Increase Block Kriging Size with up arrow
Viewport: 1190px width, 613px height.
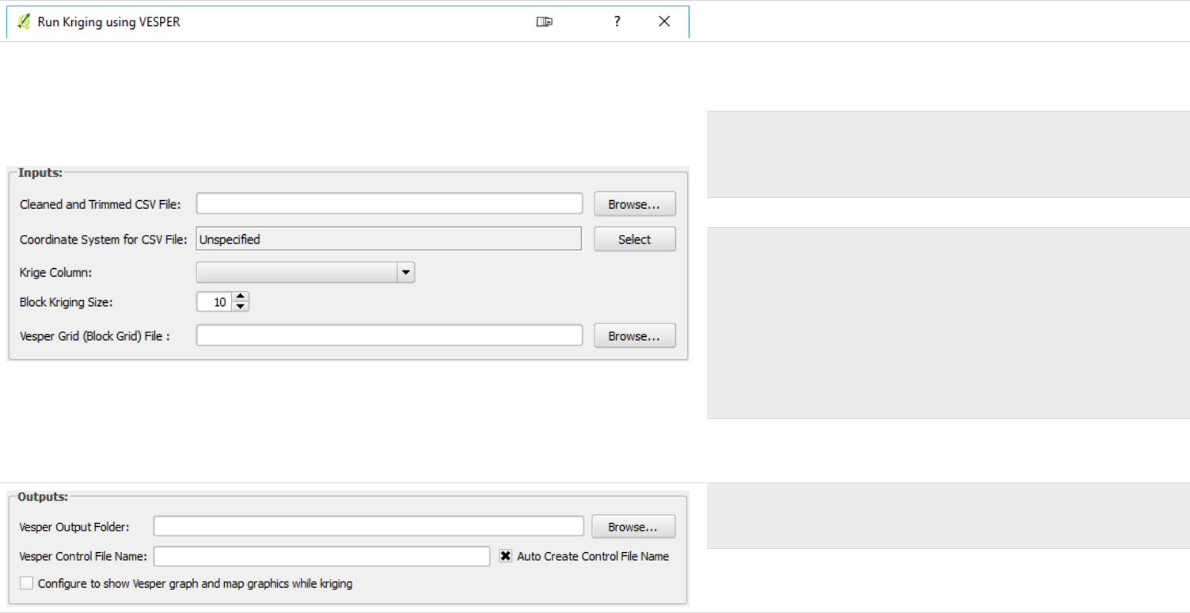pyautogui.click(x=241, y=297)
